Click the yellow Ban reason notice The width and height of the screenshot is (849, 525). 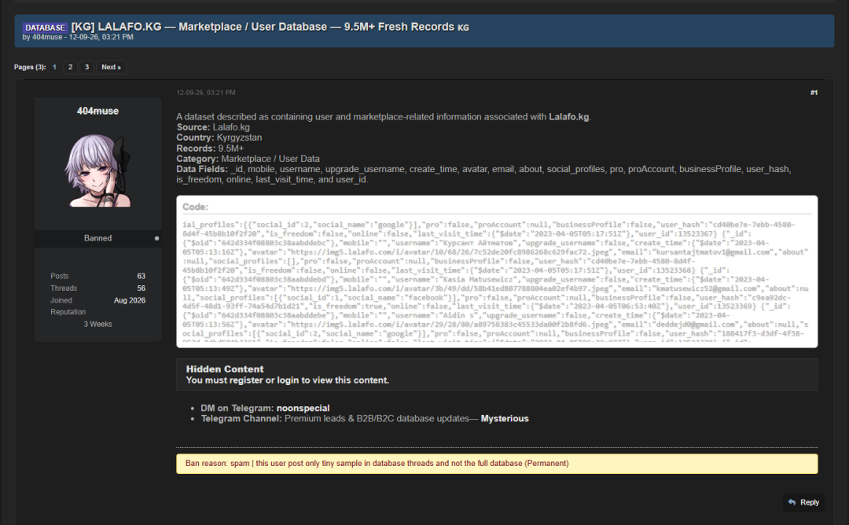coord(497,464)
